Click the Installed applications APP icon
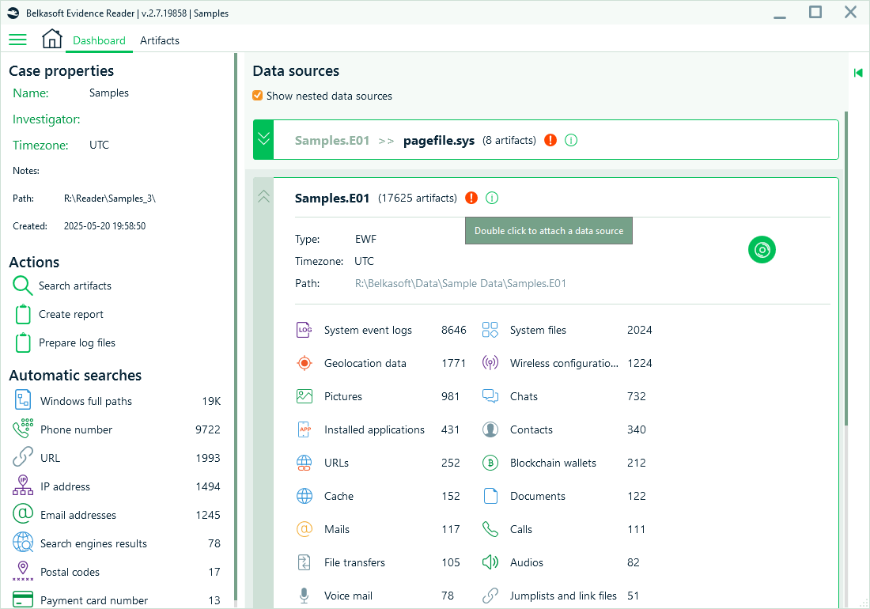 (304, 429)
